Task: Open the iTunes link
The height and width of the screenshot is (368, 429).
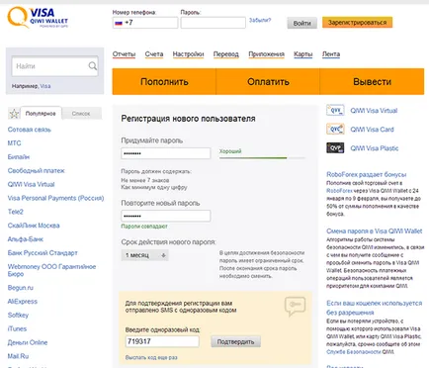Action: tap(17, 328)
